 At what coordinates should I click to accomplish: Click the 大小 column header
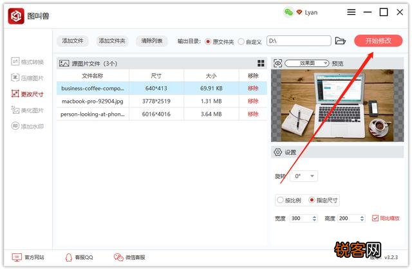pyautogui.click(x=211, y=76)
